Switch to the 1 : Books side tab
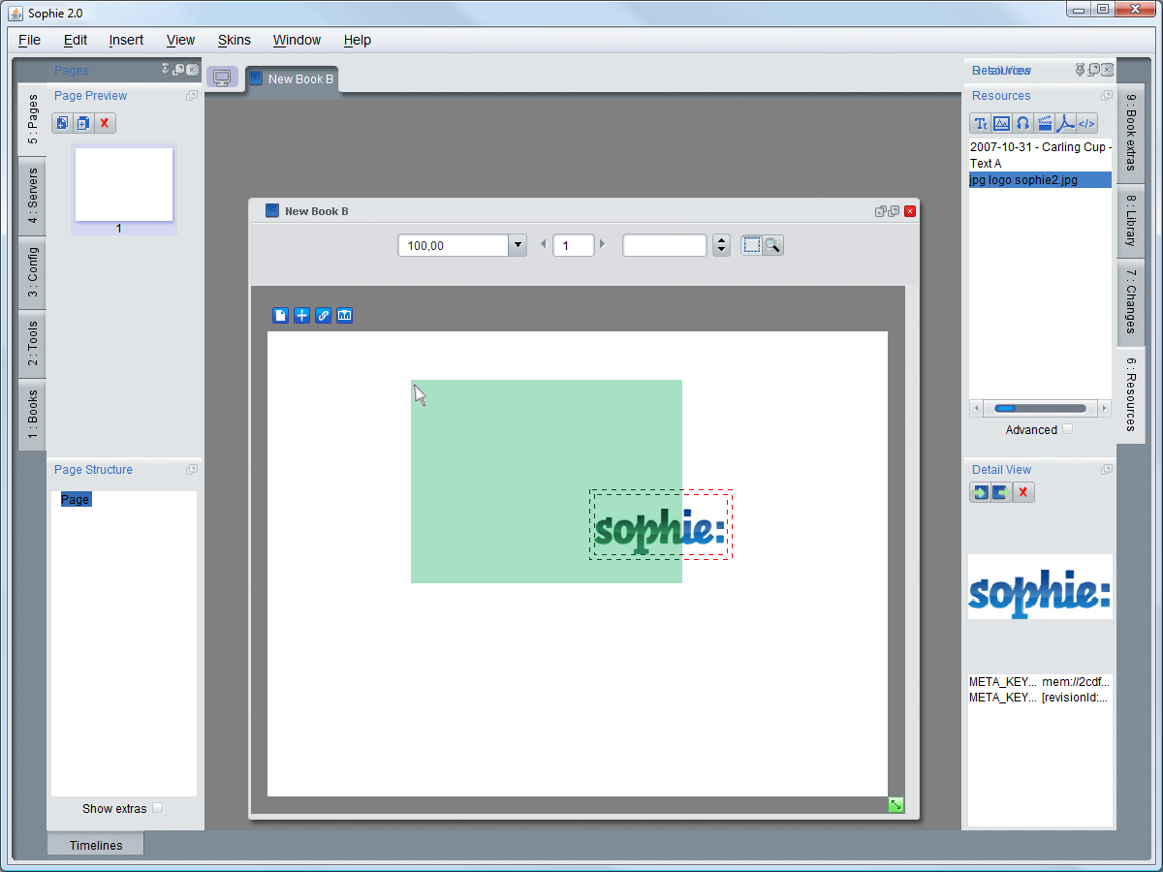This screenshot has height=872, width=1163. [32, 415]
